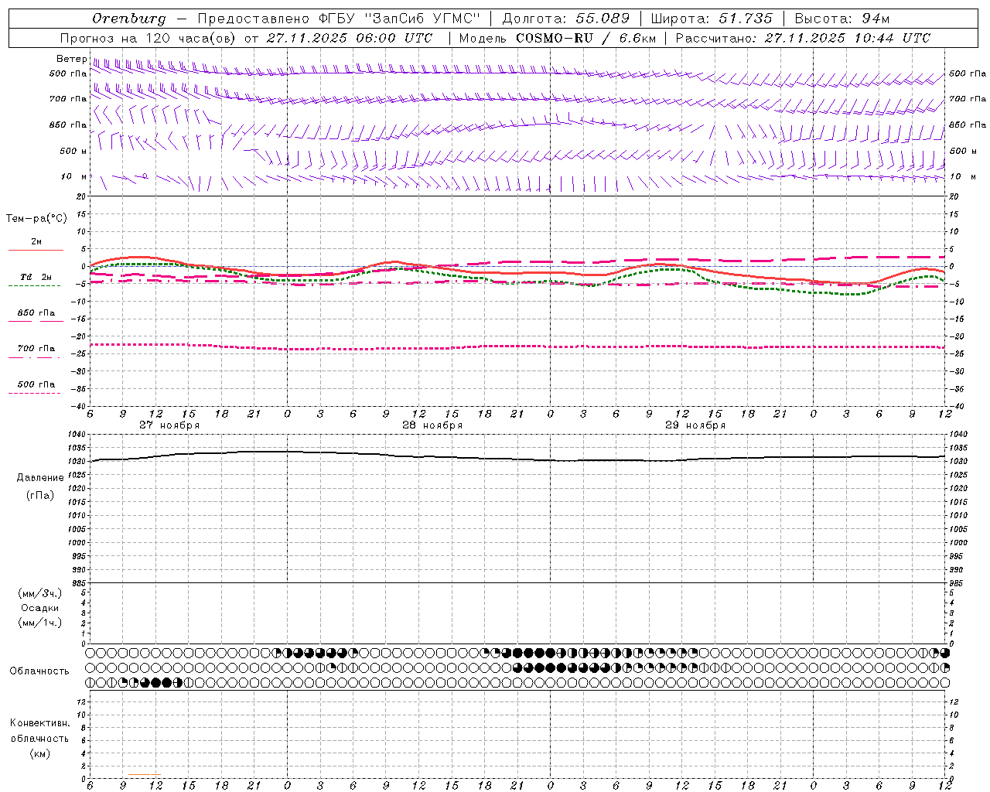This screenshot has height=792, width=990.
Task: Select the "Высота: 94м" elevation text
Action: 842,19
